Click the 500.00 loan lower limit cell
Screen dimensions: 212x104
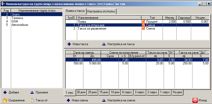pos(74,63)
